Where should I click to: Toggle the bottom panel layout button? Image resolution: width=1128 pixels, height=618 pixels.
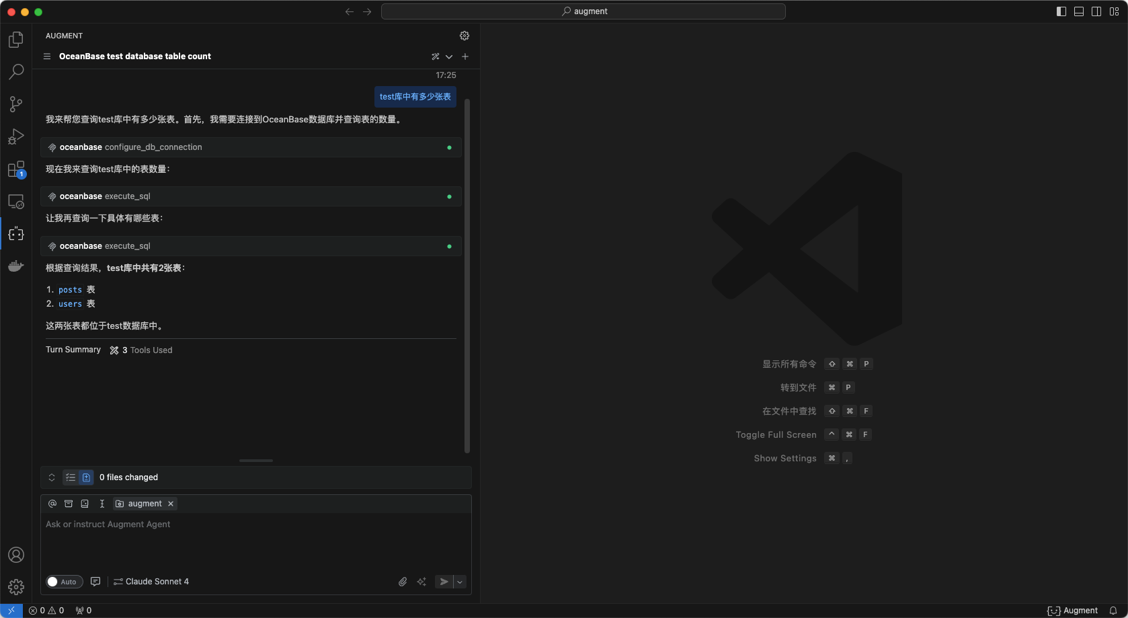pos(1079,11)
